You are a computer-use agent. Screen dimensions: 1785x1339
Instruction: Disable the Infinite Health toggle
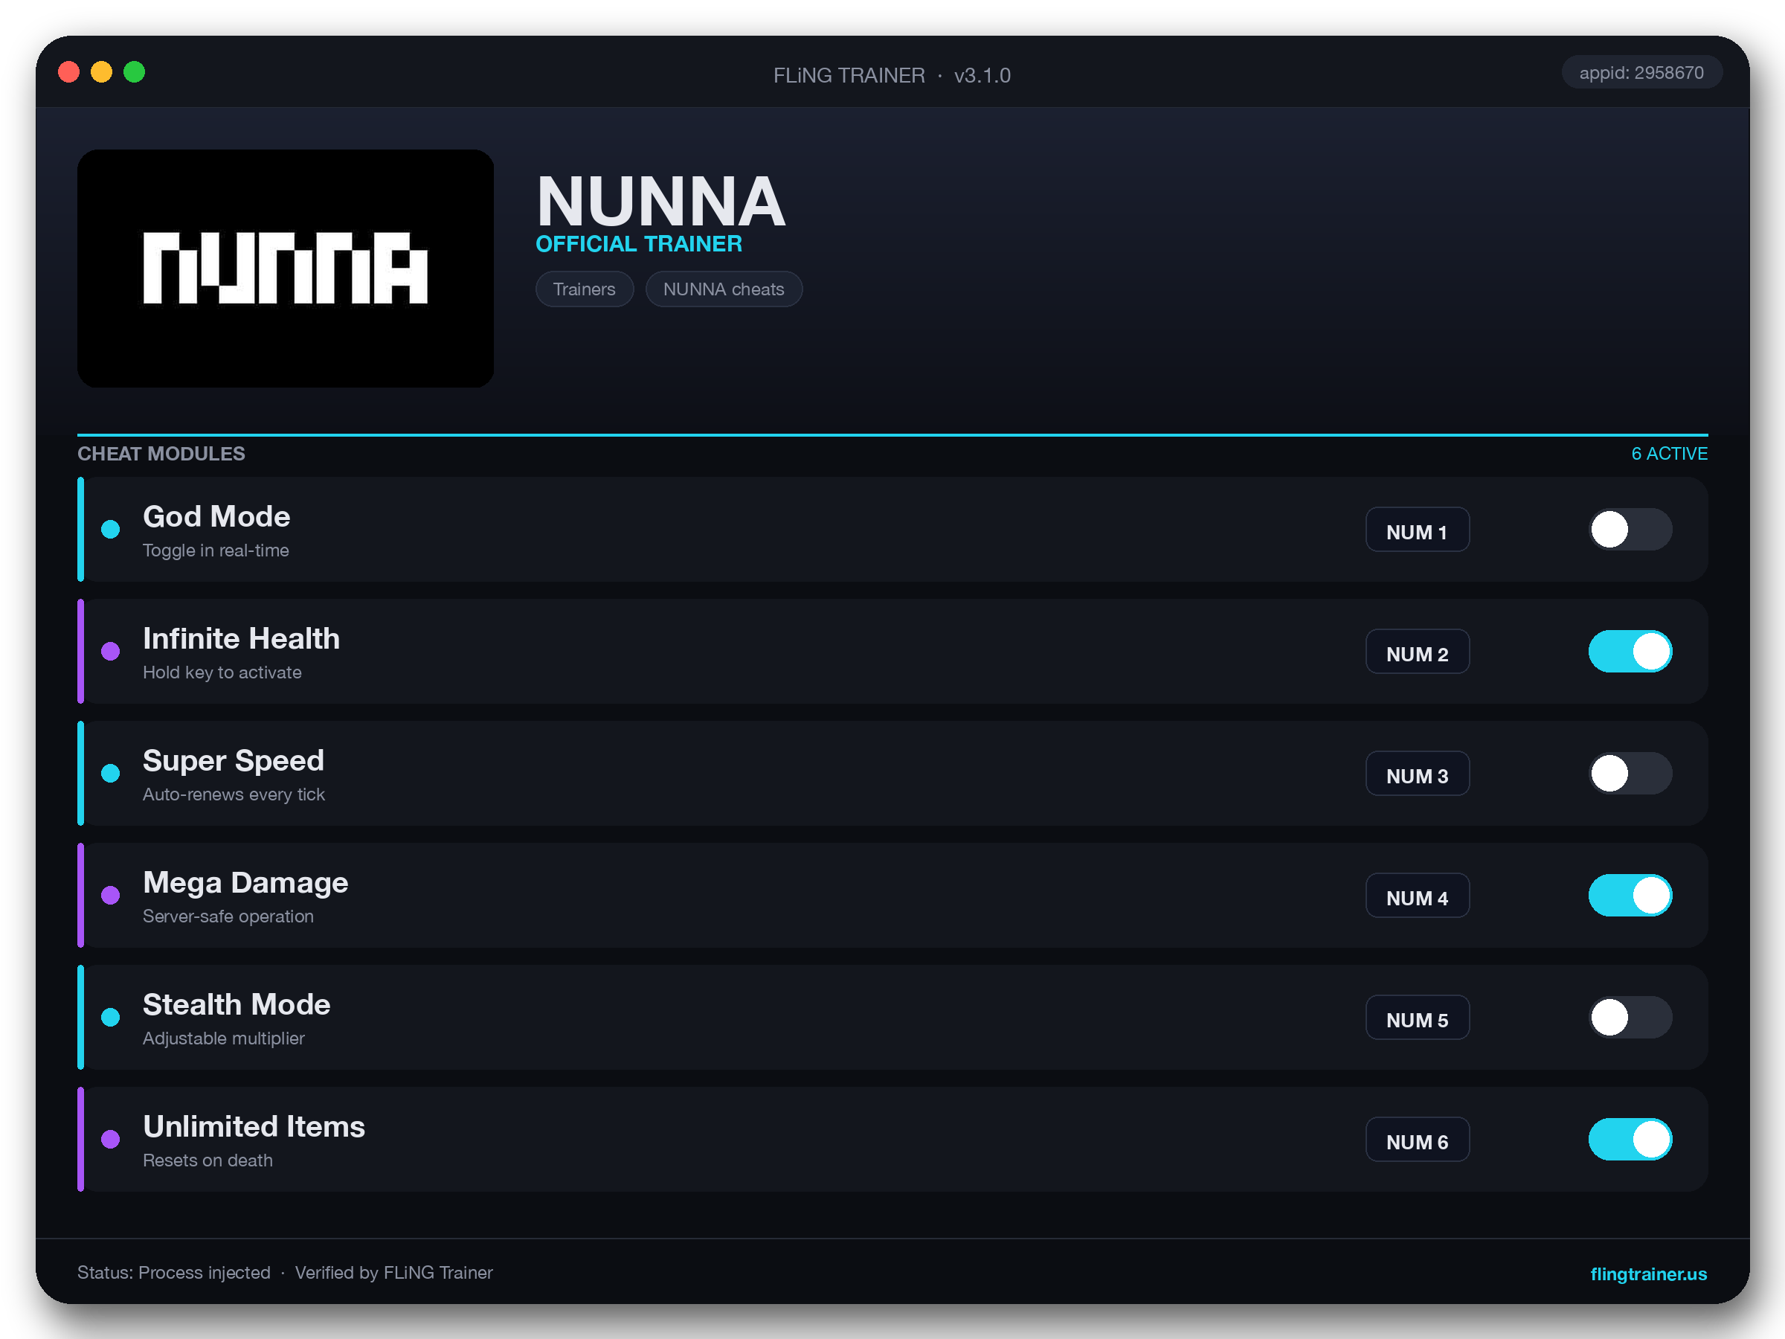tap(1630, 652)
